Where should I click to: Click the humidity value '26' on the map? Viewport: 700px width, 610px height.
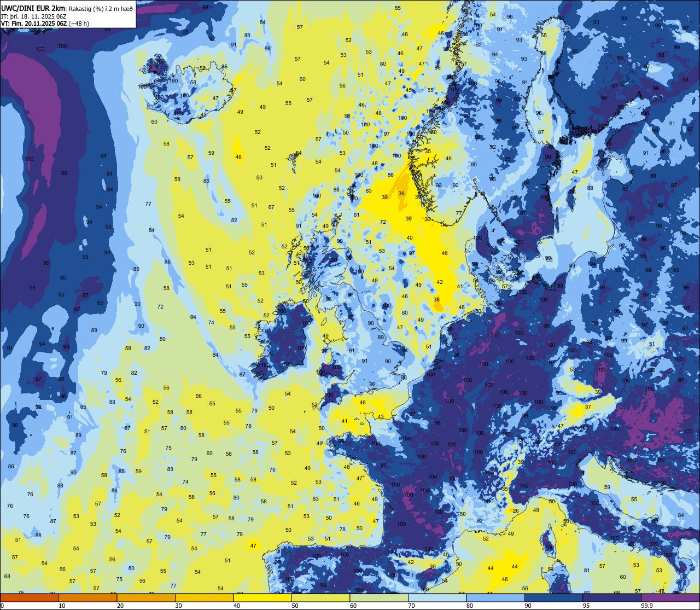tap(515, 511)
